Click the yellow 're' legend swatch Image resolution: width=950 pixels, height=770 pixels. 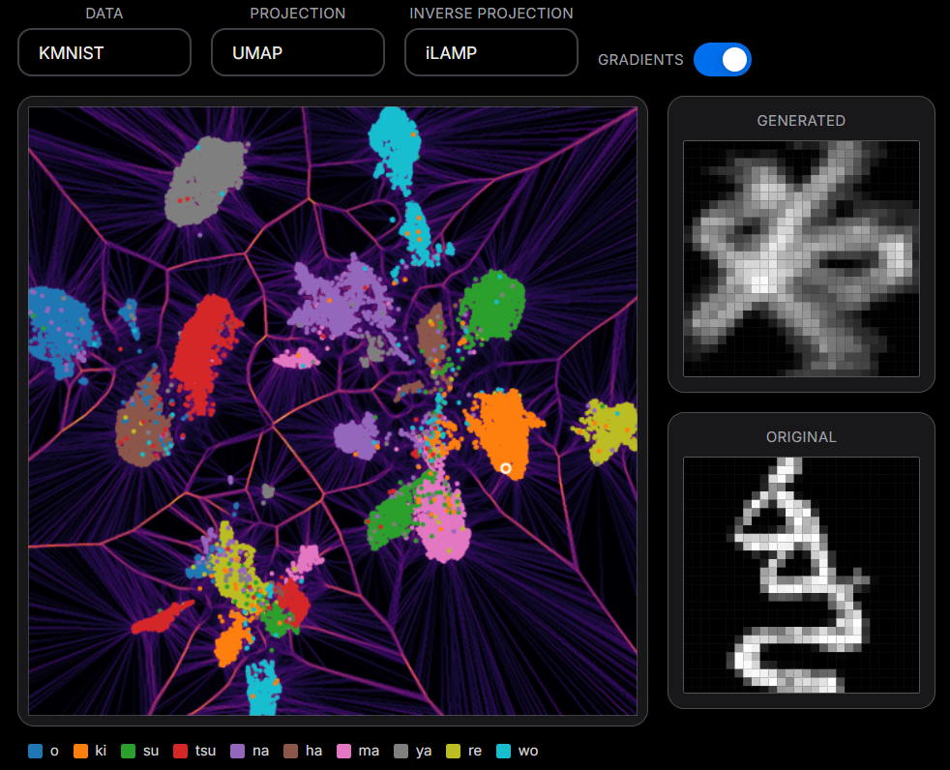coord(453,752)
